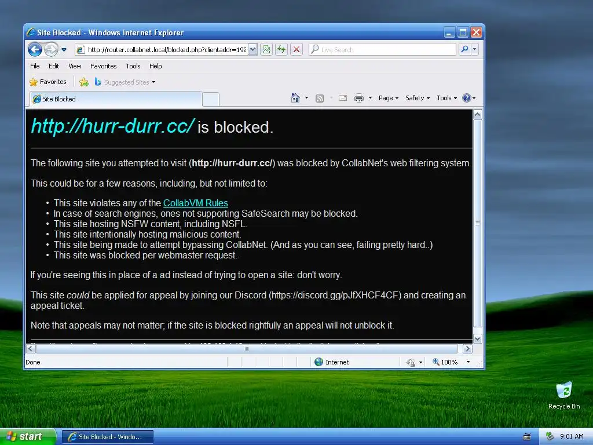593x445 pixels.
Task: Click the on-screen keyboard tray icon
Action: 527,437
